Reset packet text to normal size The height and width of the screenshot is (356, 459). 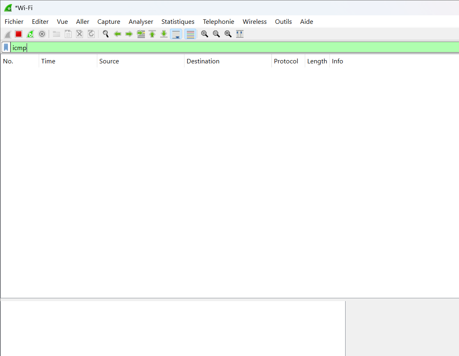pos(228,34)
